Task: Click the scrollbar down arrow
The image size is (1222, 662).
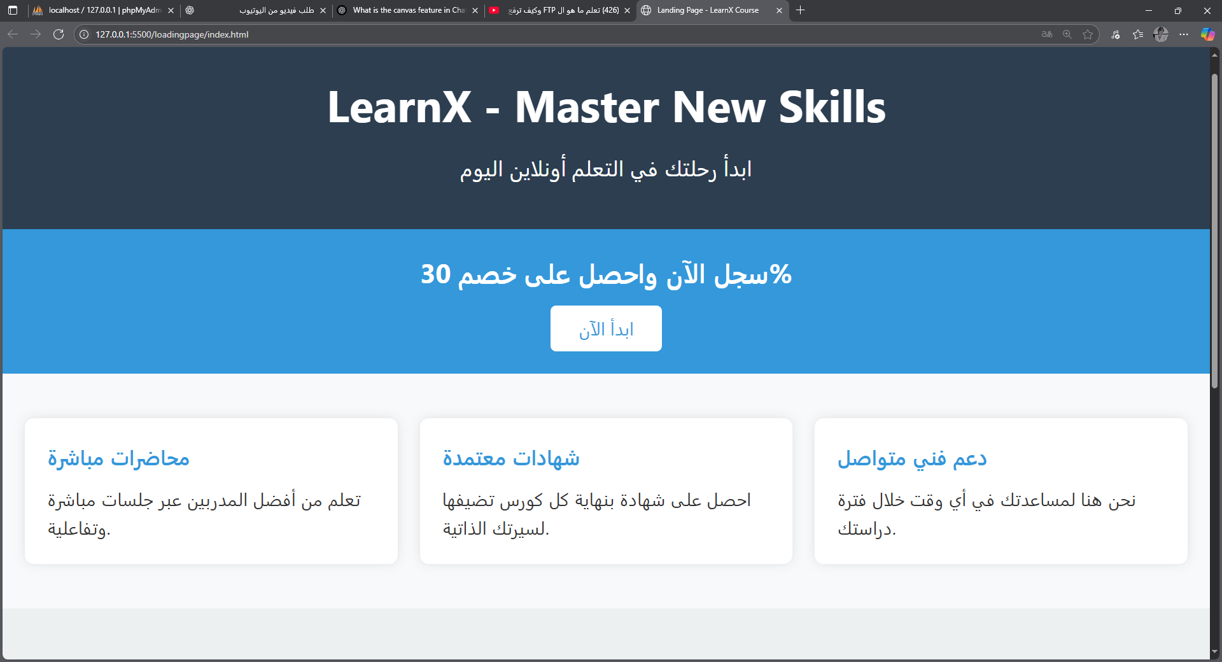Action: tap(1214, 652)
